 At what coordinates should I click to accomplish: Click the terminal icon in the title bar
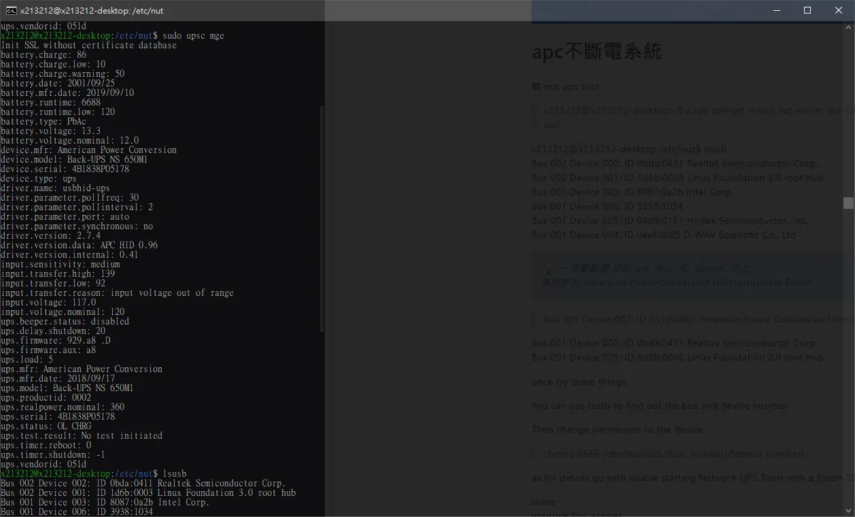tap(11, 10)
